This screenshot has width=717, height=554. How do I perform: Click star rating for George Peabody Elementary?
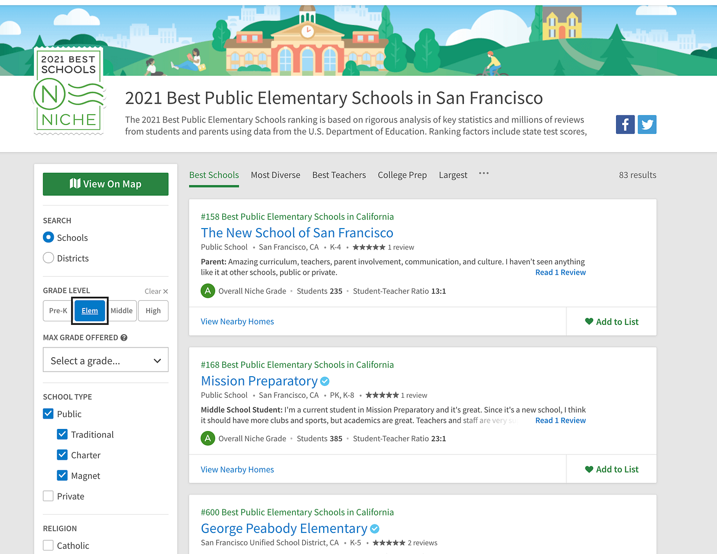pyautogui.click(x=389, y=543)
